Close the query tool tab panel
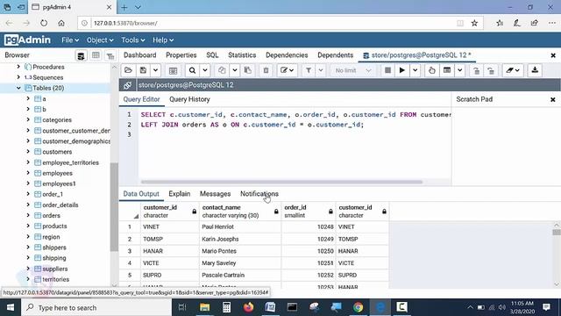561x316 pixels. (x=553, y=55)
